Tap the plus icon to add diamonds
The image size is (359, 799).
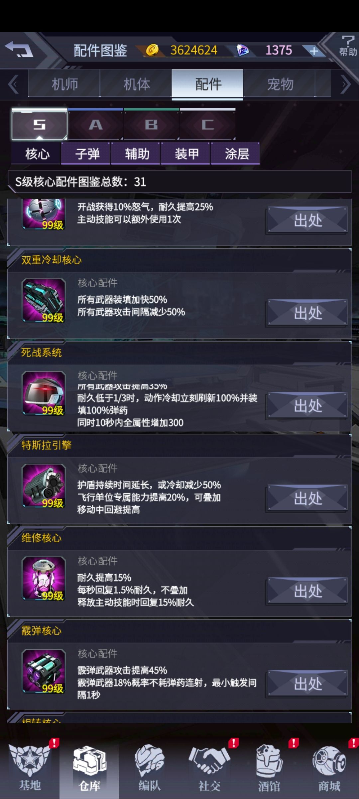click(x=313, y=51)
